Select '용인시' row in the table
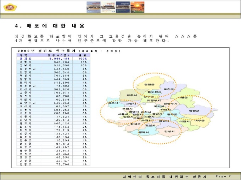This screenshot has width=241, height=180. coord(54,123)
